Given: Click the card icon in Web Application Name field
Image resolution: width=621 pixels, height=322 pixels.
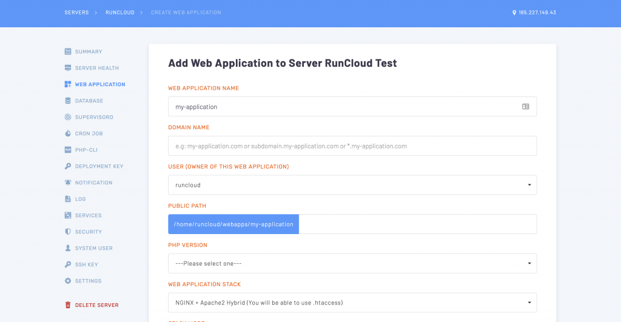Looking at the screenshot, I should click(526, 107).
